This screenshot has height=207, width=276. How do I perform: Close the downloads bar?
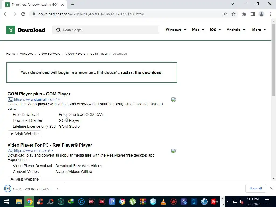271,188
